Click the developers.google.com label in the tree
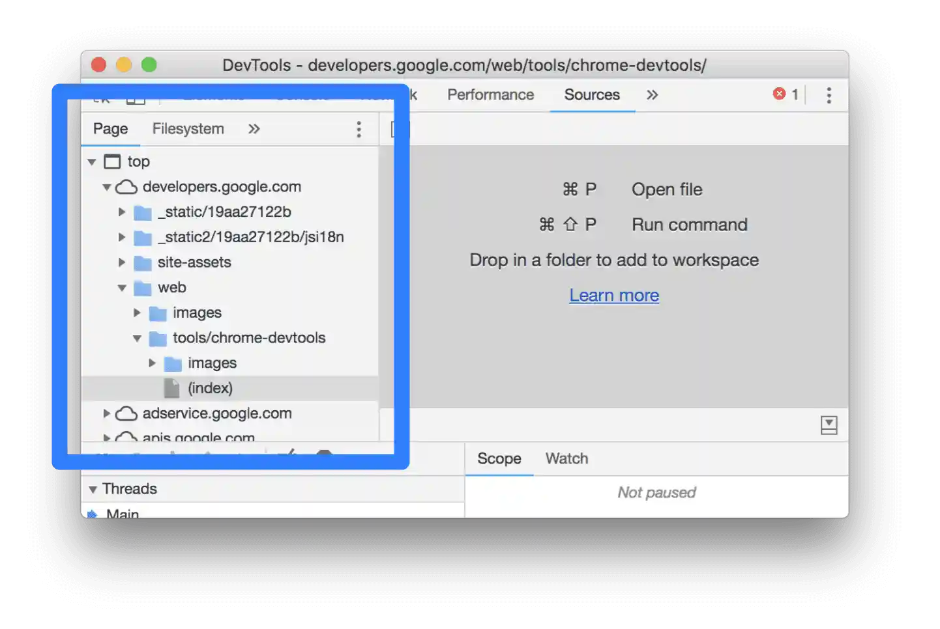Screen dimensions: 940x629 [x=222, y=187]
